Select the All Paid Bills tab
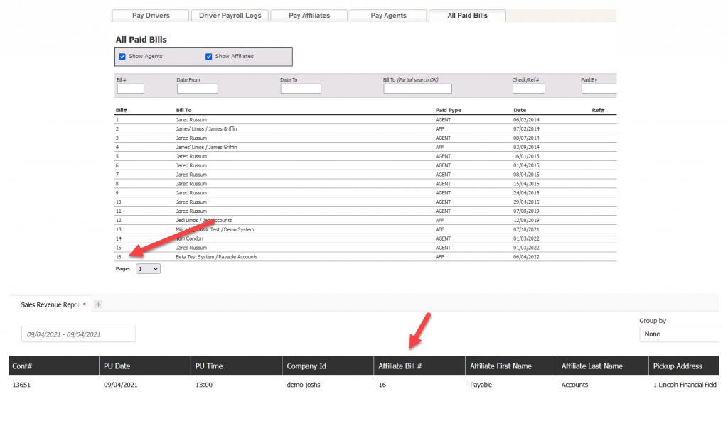The height and width of the screenshot is (445, 728). click(467, 16)
